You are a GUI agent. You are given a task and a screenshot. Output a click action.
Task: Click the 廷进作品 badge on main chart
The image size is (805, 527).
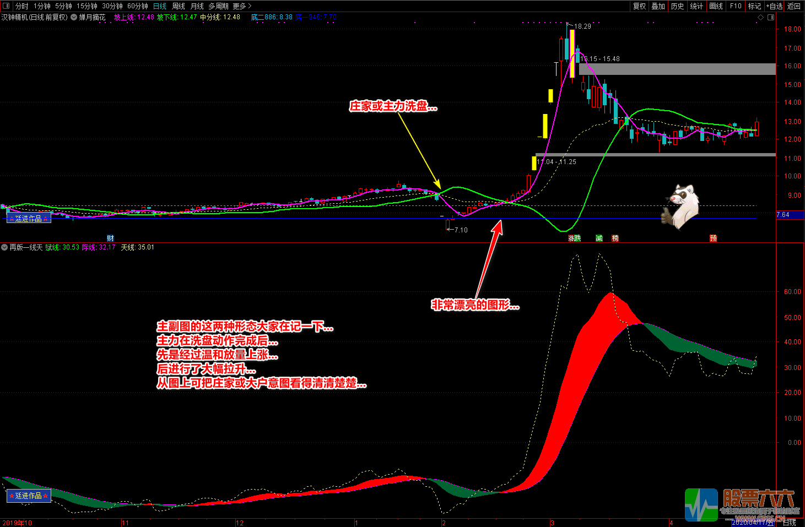(x=29, y=219)
